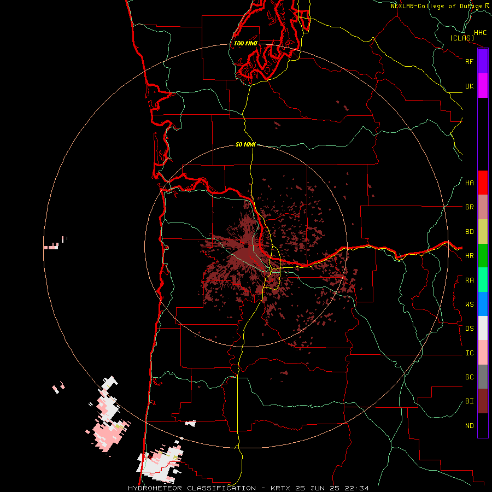The width and height of the screenshot is (492, 492).
Task: Click the white DS legend swatch
Action: click(x=483, y=328)
